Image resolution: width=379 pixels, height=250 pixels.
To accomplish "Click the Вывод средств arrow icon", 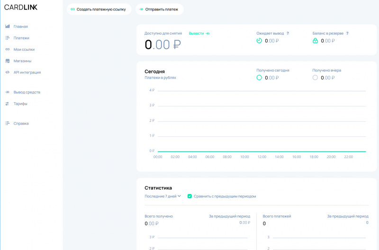I will tap(7, 92).
